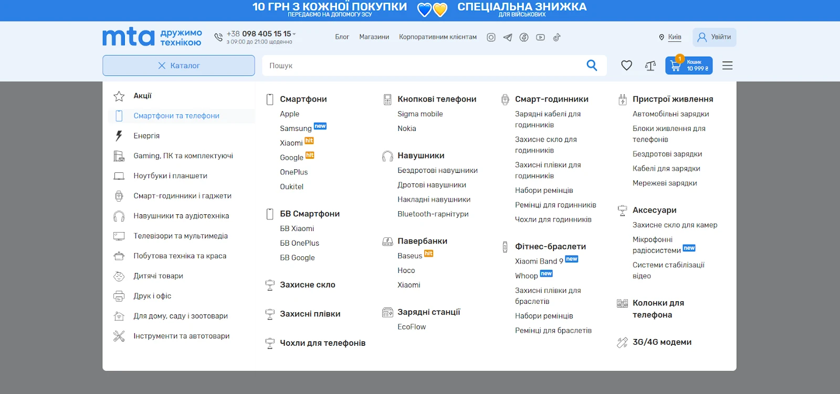Open the Instagram social icon

click(x=491, y=37)
